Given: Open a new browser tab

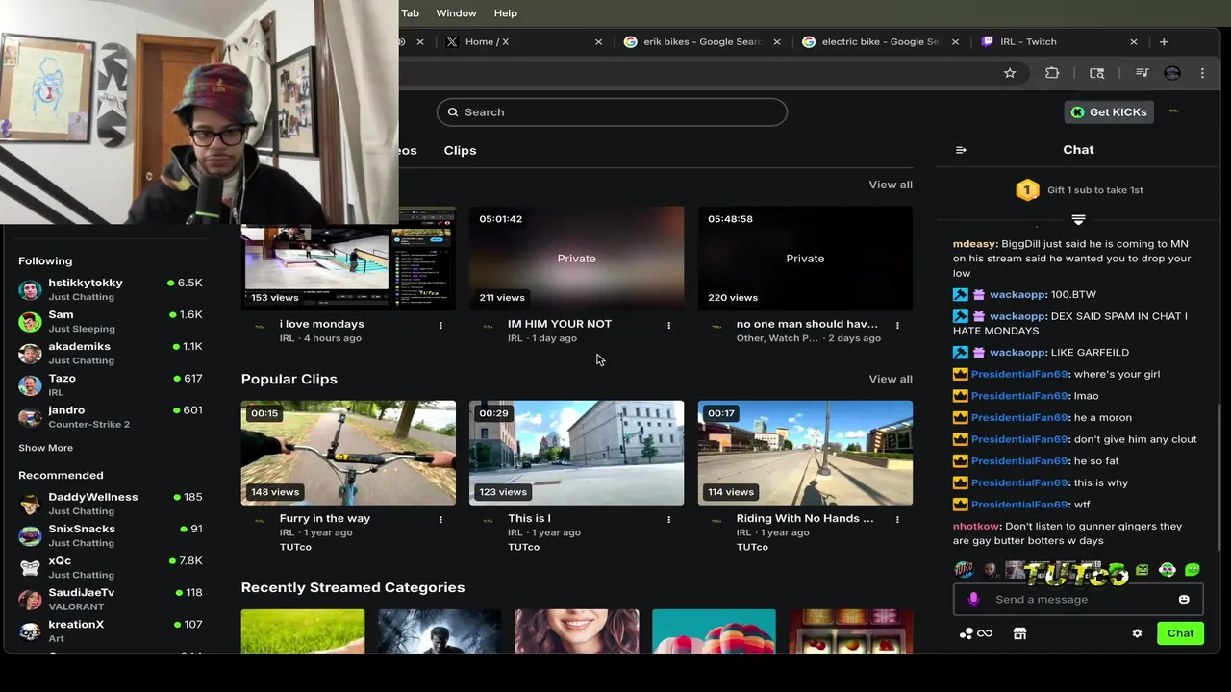Looking at the screenshot, I should point(1164,41).
